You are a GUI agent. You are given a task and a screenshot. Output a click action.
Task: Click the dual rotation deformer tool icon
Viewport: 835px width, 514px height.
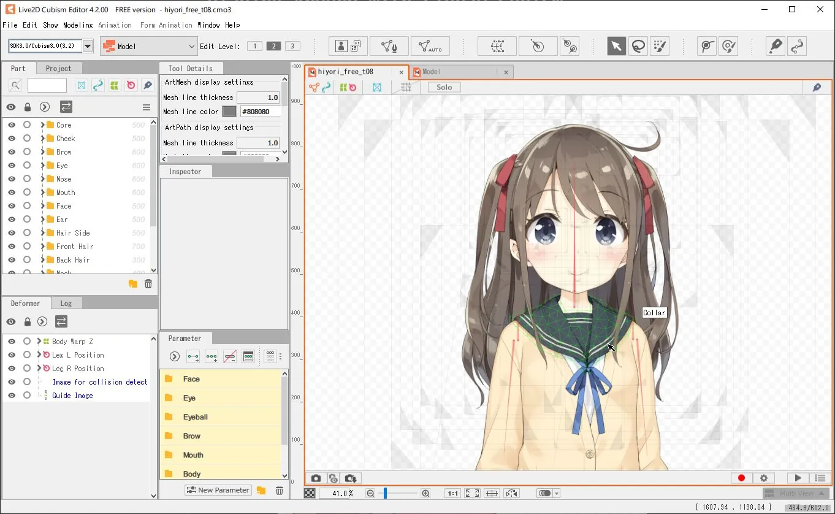[570, 46]
